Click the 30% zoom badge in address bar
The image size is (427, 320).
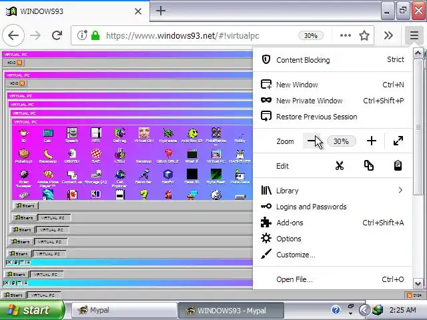point(311,35)
